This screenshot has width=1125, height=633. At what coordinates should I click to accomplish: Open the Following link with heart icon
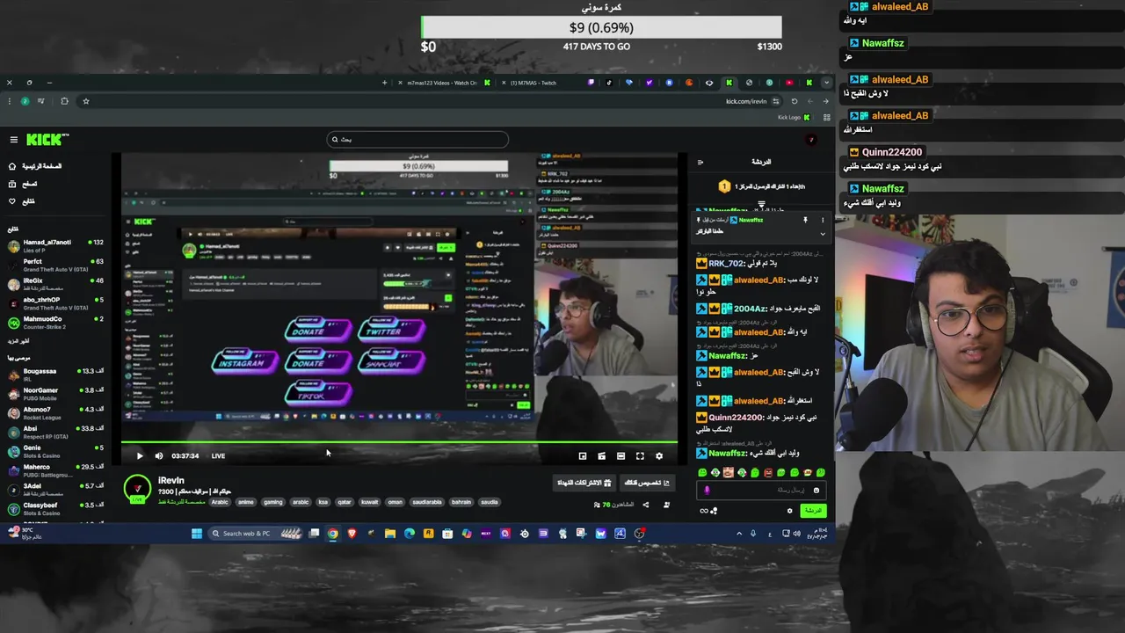pos(22,201)
